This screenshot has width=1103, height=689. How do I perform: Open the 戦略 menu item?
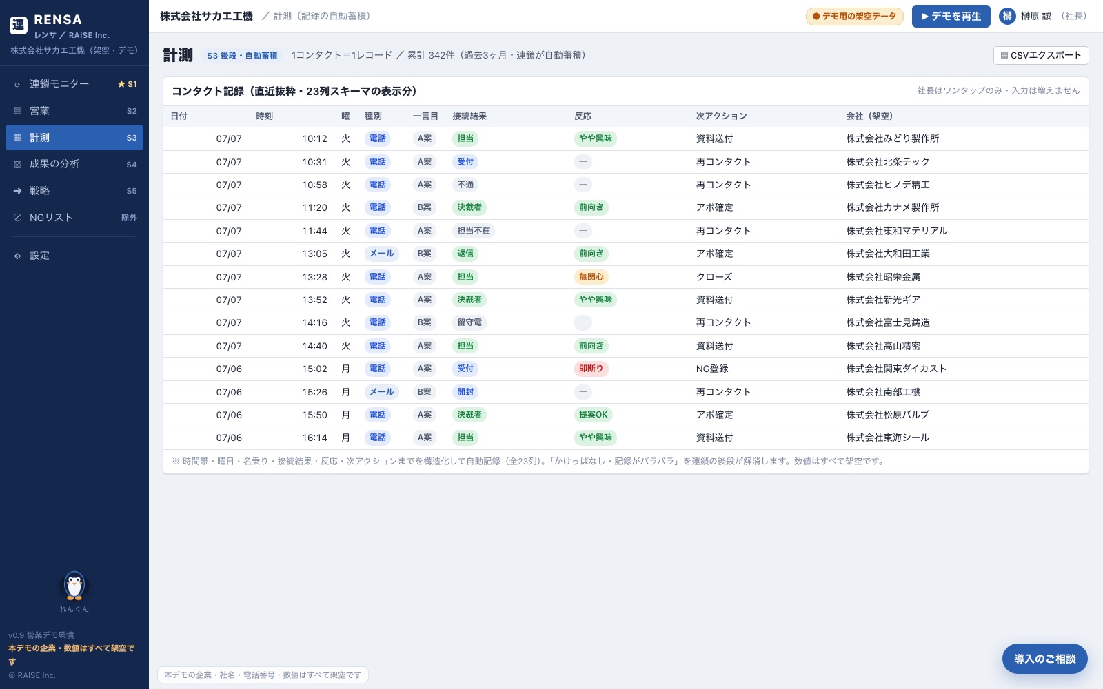74,191
